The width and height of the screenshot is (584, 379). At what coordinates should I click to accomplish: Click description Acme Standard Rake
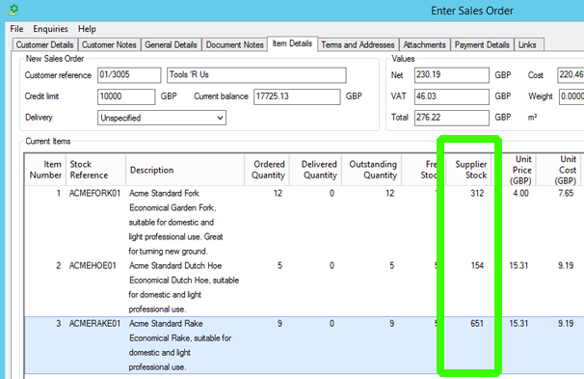pos(166,323)
